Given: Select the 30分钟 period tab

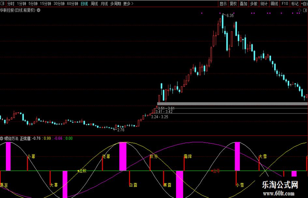Looking at the screenshot, I should tap(59, 4).
